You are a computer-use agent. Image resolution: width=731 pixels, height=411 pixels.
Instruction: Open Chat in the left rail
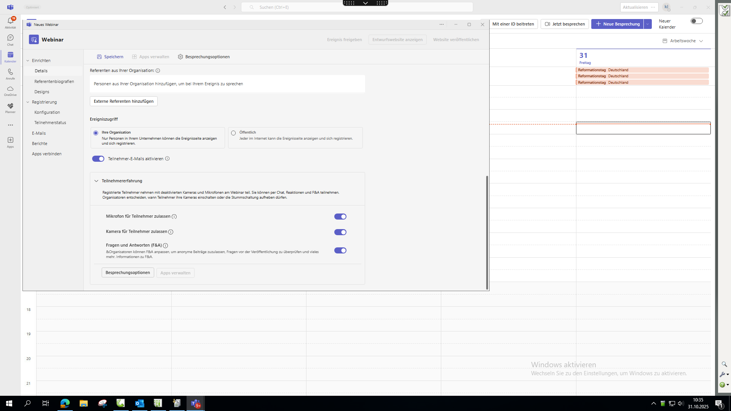tap(10, 38)
